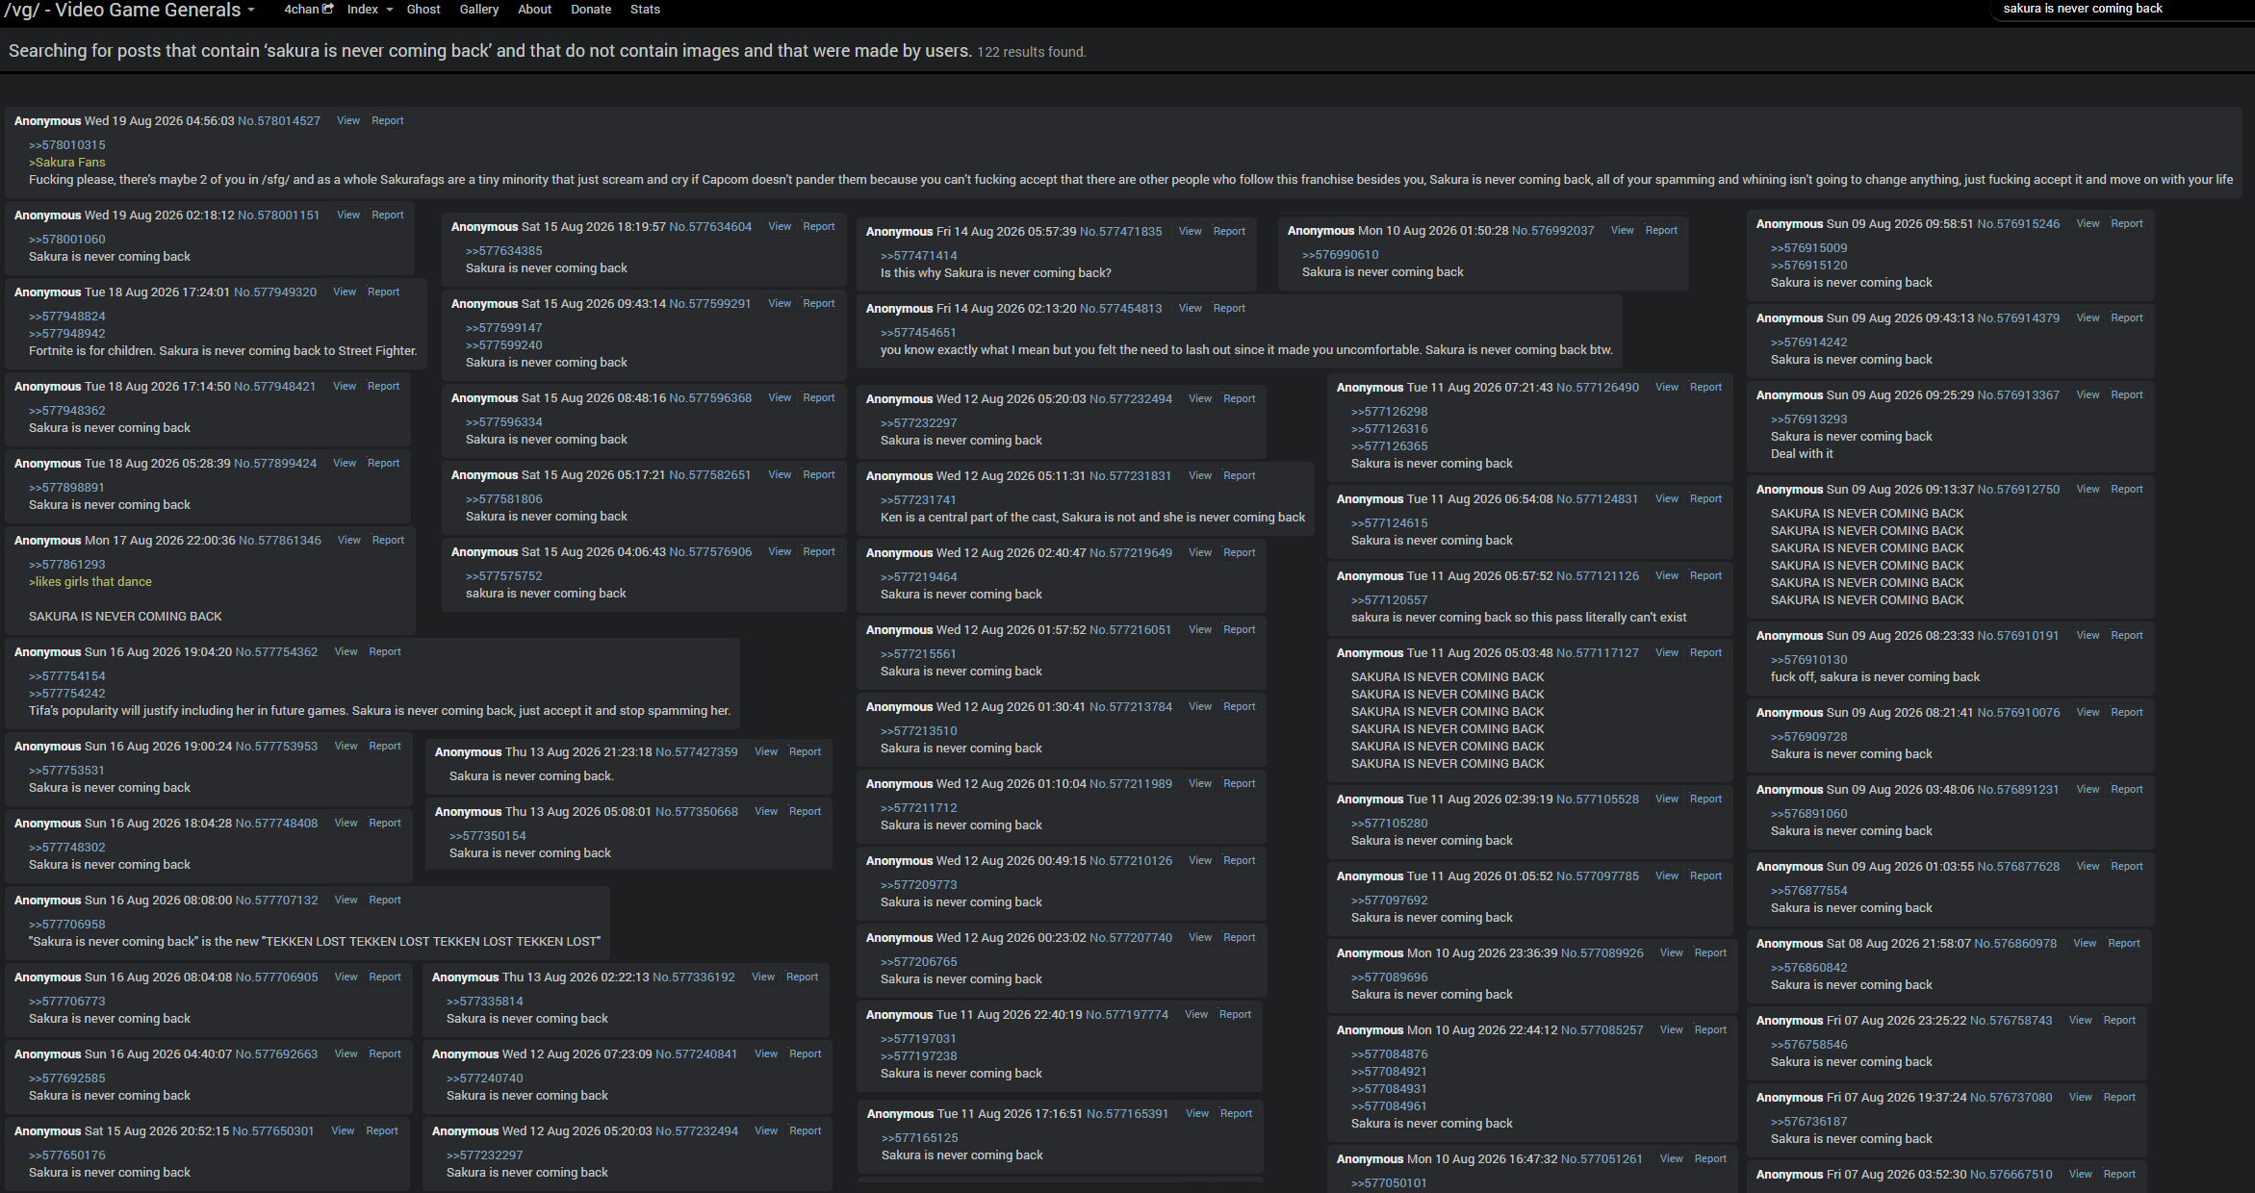
Task: Open post number No.577216051
Action: (x=1131, y=630)
